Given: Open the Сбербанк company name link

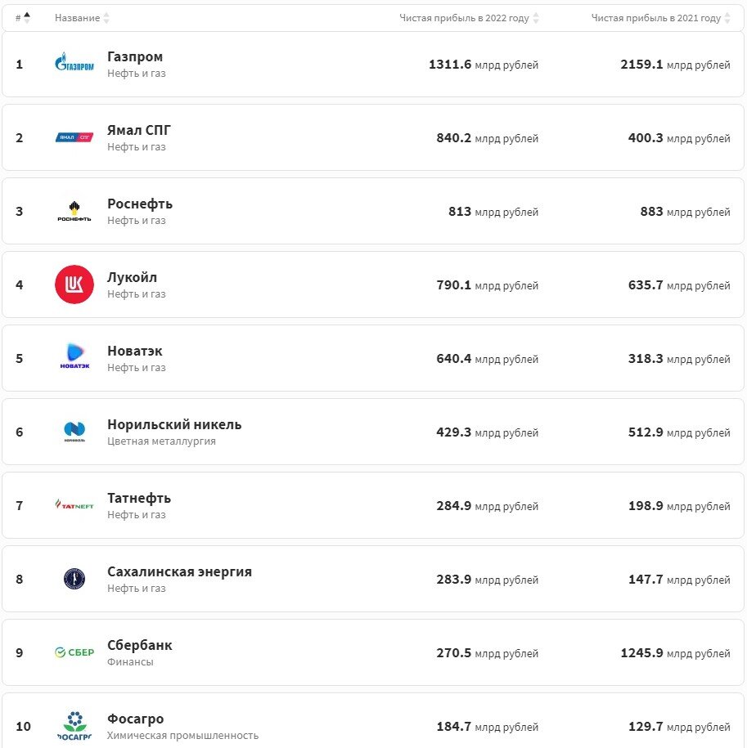Looking at the screenshot, I should tap(139, 645).
